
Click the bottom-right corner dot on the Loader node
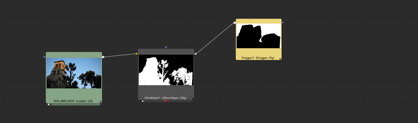tap(100, 102)
